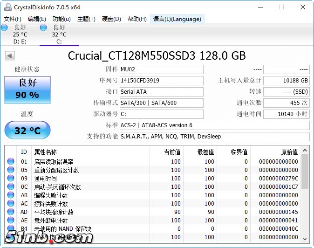Click the CrystalDiskInfo app icon in title bar

tap(7, 7)
